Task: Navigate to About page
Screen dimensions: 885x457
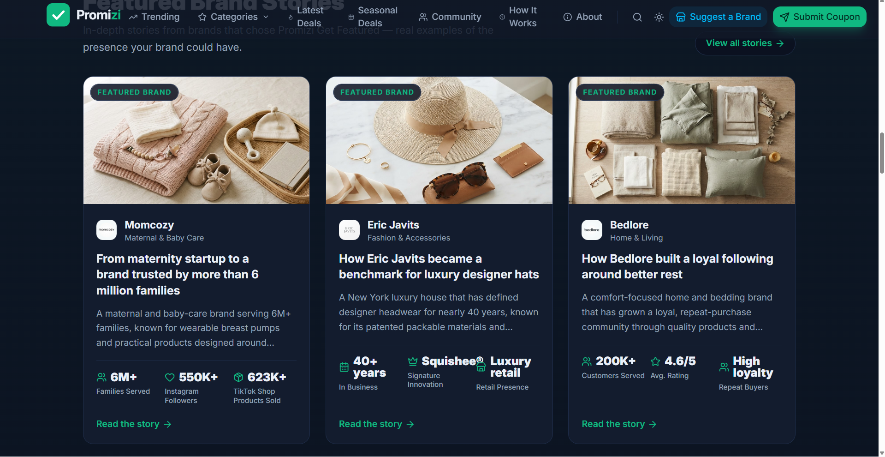Action: coord(583,17)
